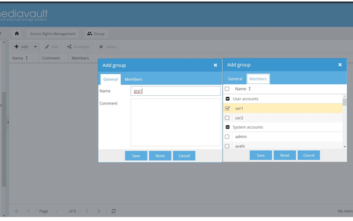
Task: Click Reset in the left dialog
Action: click(160, 156)
